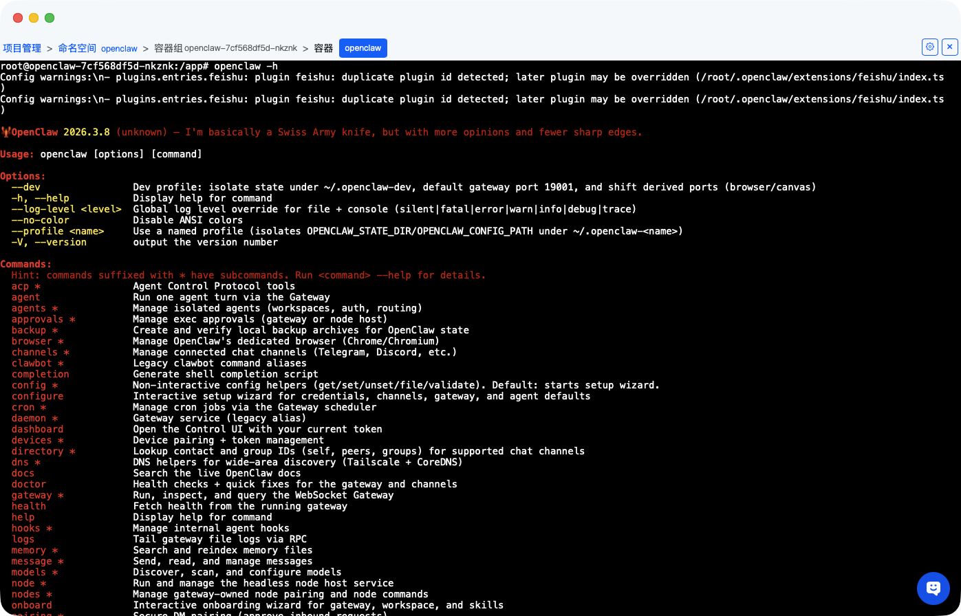The image size is (961, 616).
Task: Open the 命名空间 breadcrumb link
Action: point(77,48)
